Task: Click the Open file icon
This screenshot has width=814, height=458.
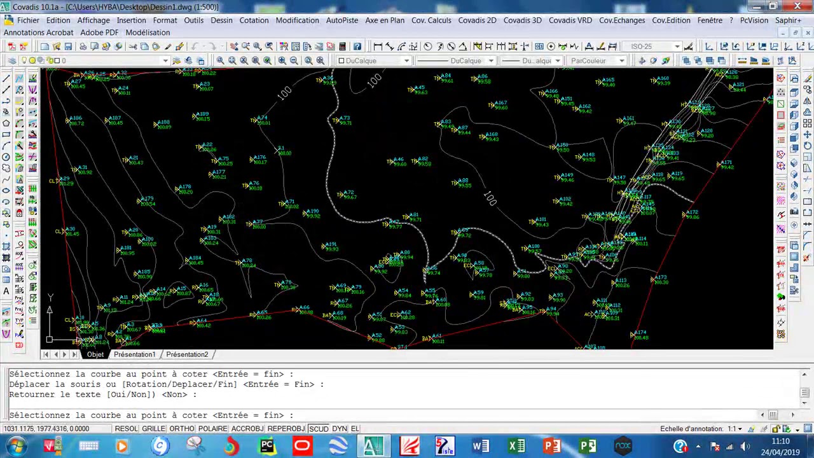Action: 57,46
